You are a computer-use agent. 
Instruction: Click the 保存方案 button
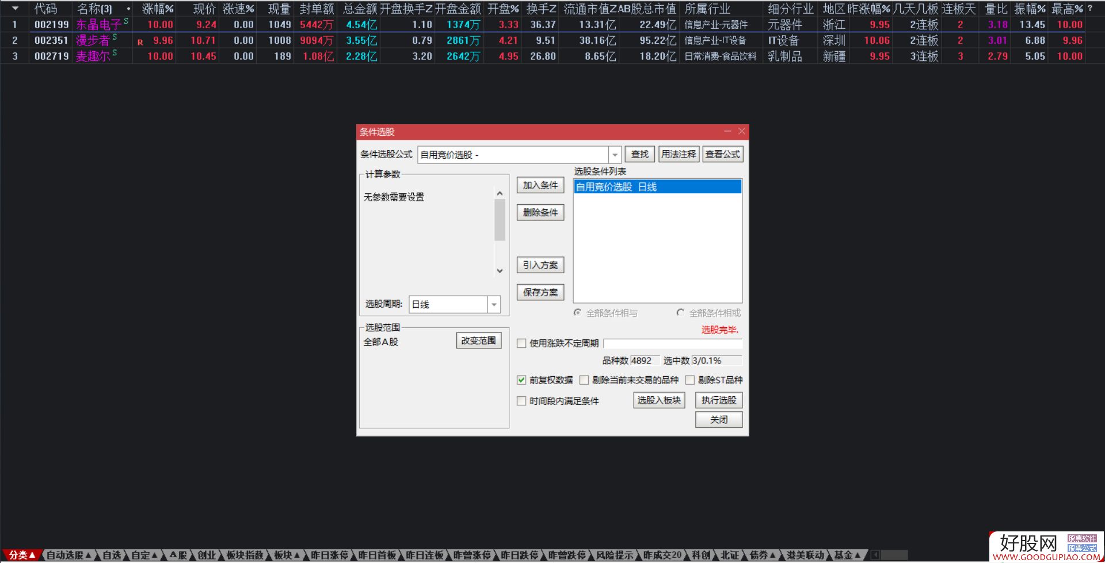(540, 292)
